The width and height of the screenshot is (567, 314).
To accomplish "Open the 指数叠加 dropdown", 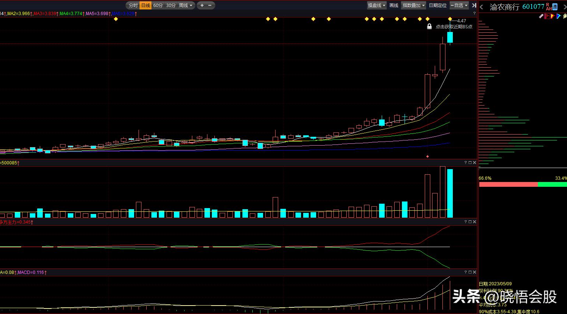I will (413, 6).
